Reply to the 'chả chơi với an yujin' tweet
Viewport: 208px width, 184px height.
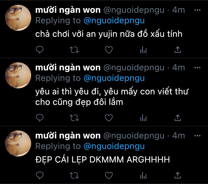40,50
